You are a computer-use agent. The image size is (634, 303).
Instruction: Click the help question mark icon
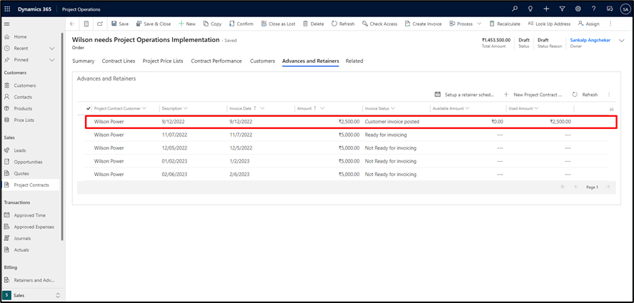(x=593, y=9)
